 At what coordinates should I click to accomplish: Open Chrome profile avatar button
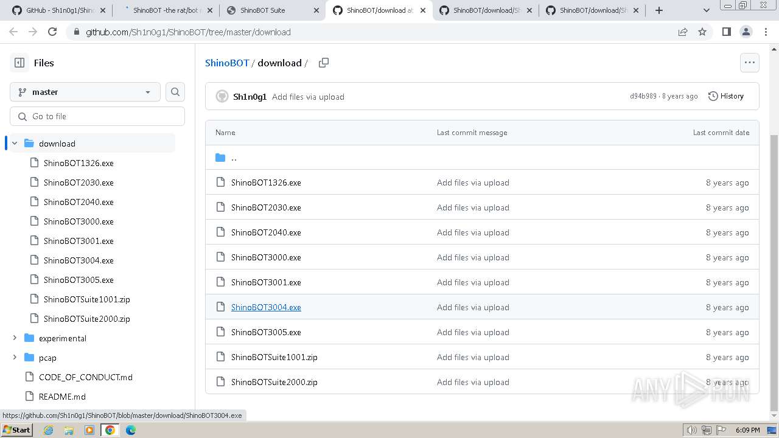click(x=746, y=32)
